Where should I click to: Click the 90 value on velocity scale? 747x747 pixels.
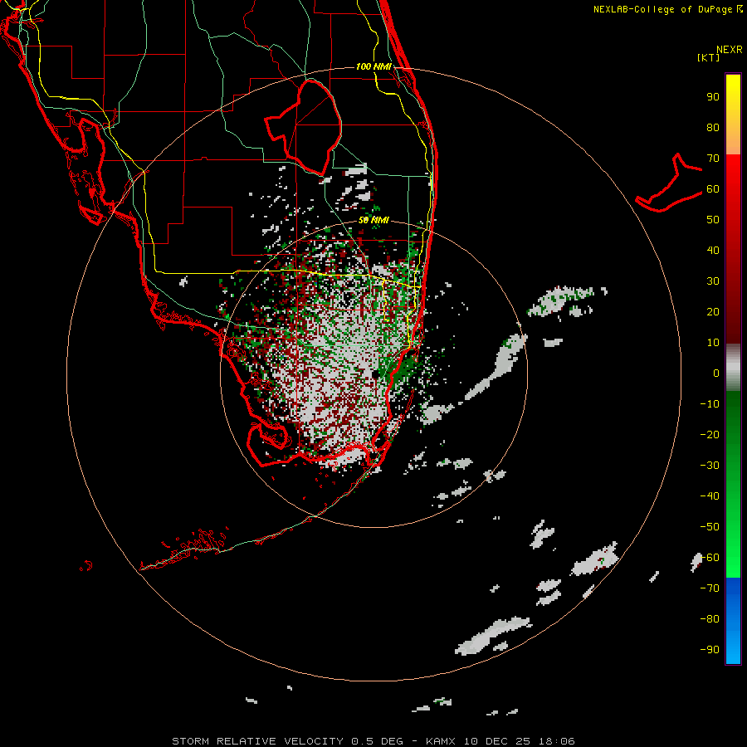click(x=713, y=97)
